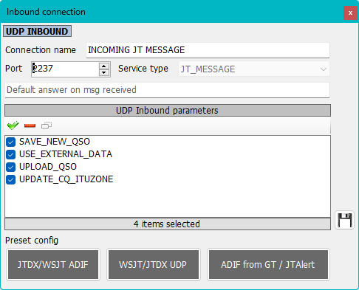
Task: Close the Inbound connection dialog
Action: pos(350,13)
